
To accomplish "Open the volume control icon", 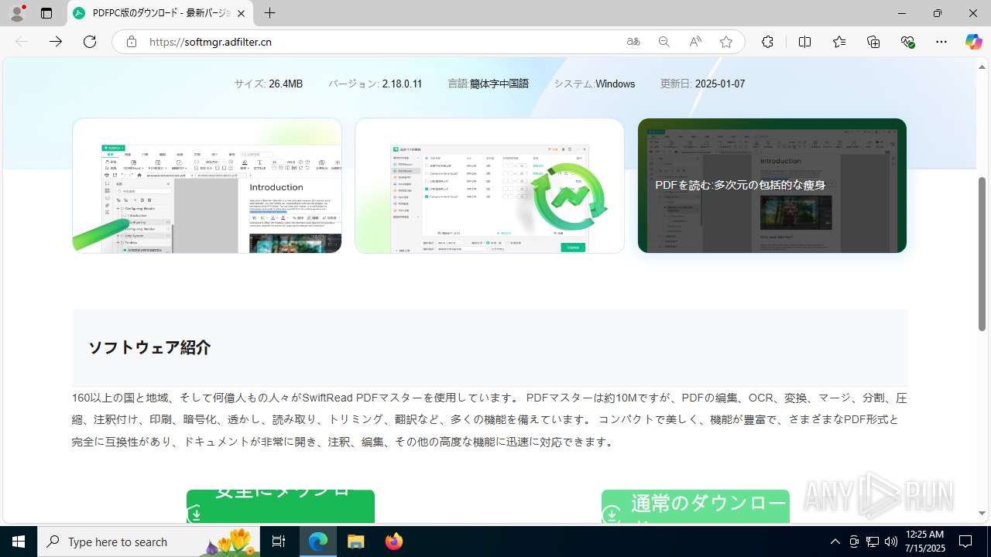I will pyautogui.click(x=890, y=542).
